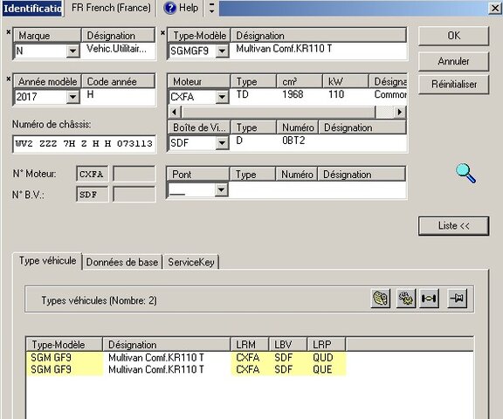
Task: Click the magnifying glass search icon
Action: [465, 173]
